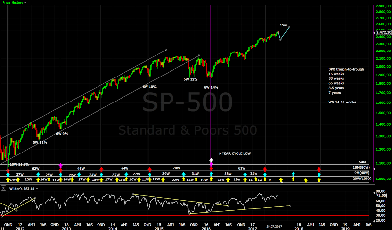Click the RSI axis arrow beside 80,00
Viewport: 392px width, 230px height.
tap(374, 193)
